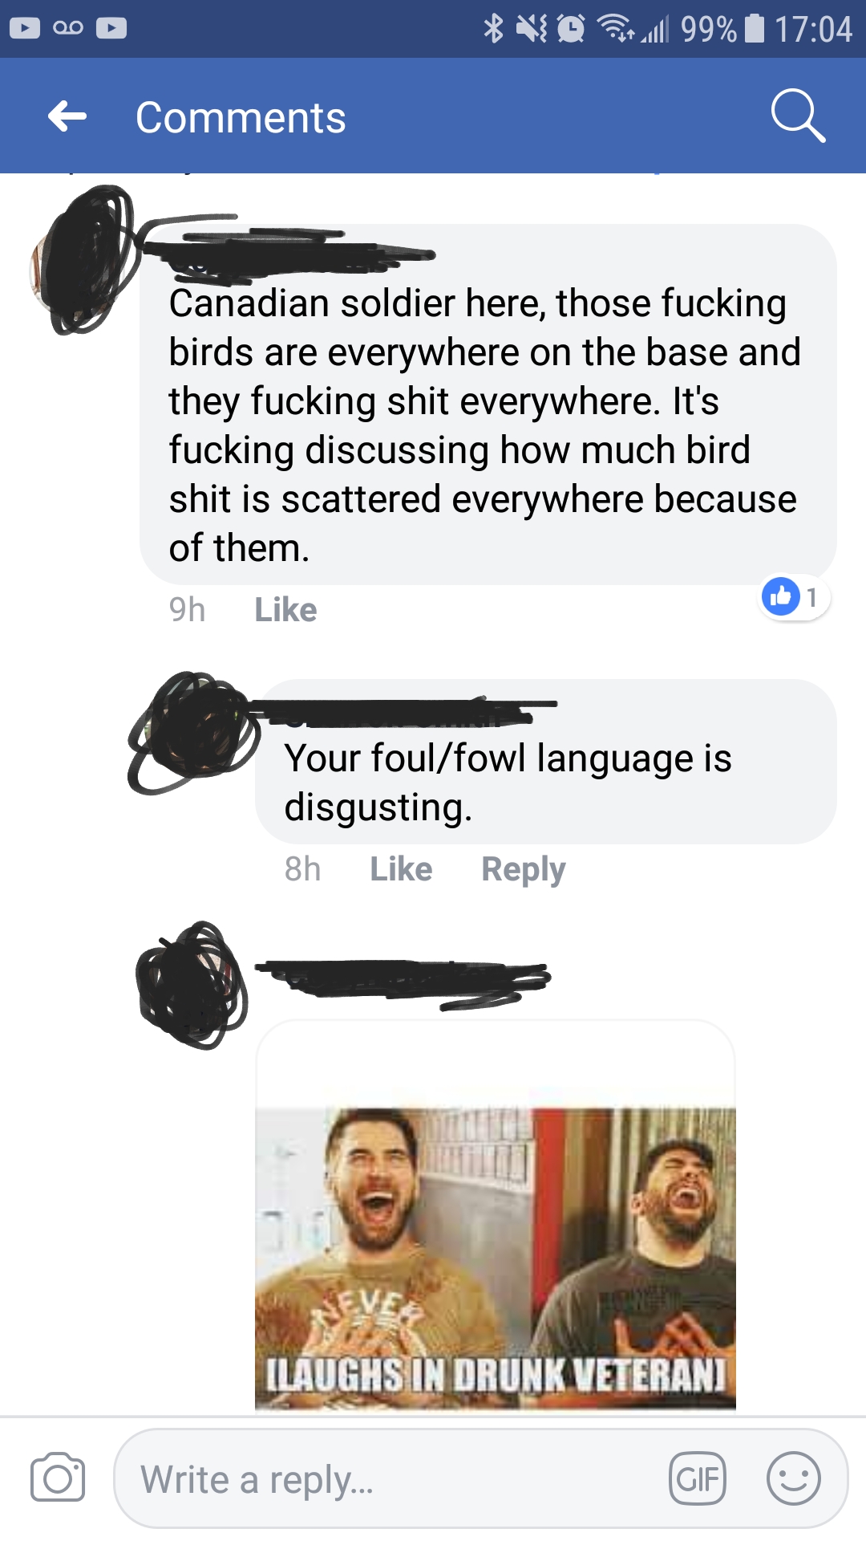This screenshot has height=1541, width=866.
Task: Tap the 9h timestamp on first comment
Action: point(187,610)
